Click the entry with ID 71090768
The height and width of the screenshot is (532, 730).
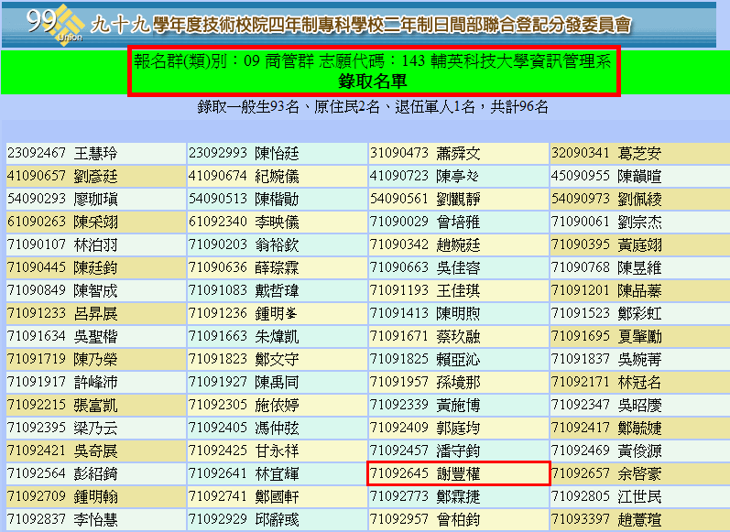(x=640, y=267)
